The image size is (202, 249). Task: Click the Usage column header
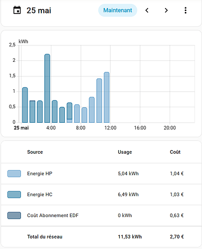[x=125, y=152]
